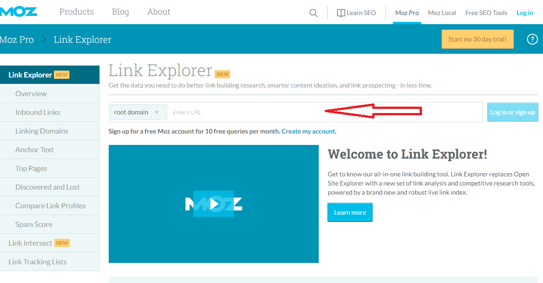The width and height of the screenshot is (543, 283).
Task: Open Discovered and Lost section
Action: click(49, 187)
